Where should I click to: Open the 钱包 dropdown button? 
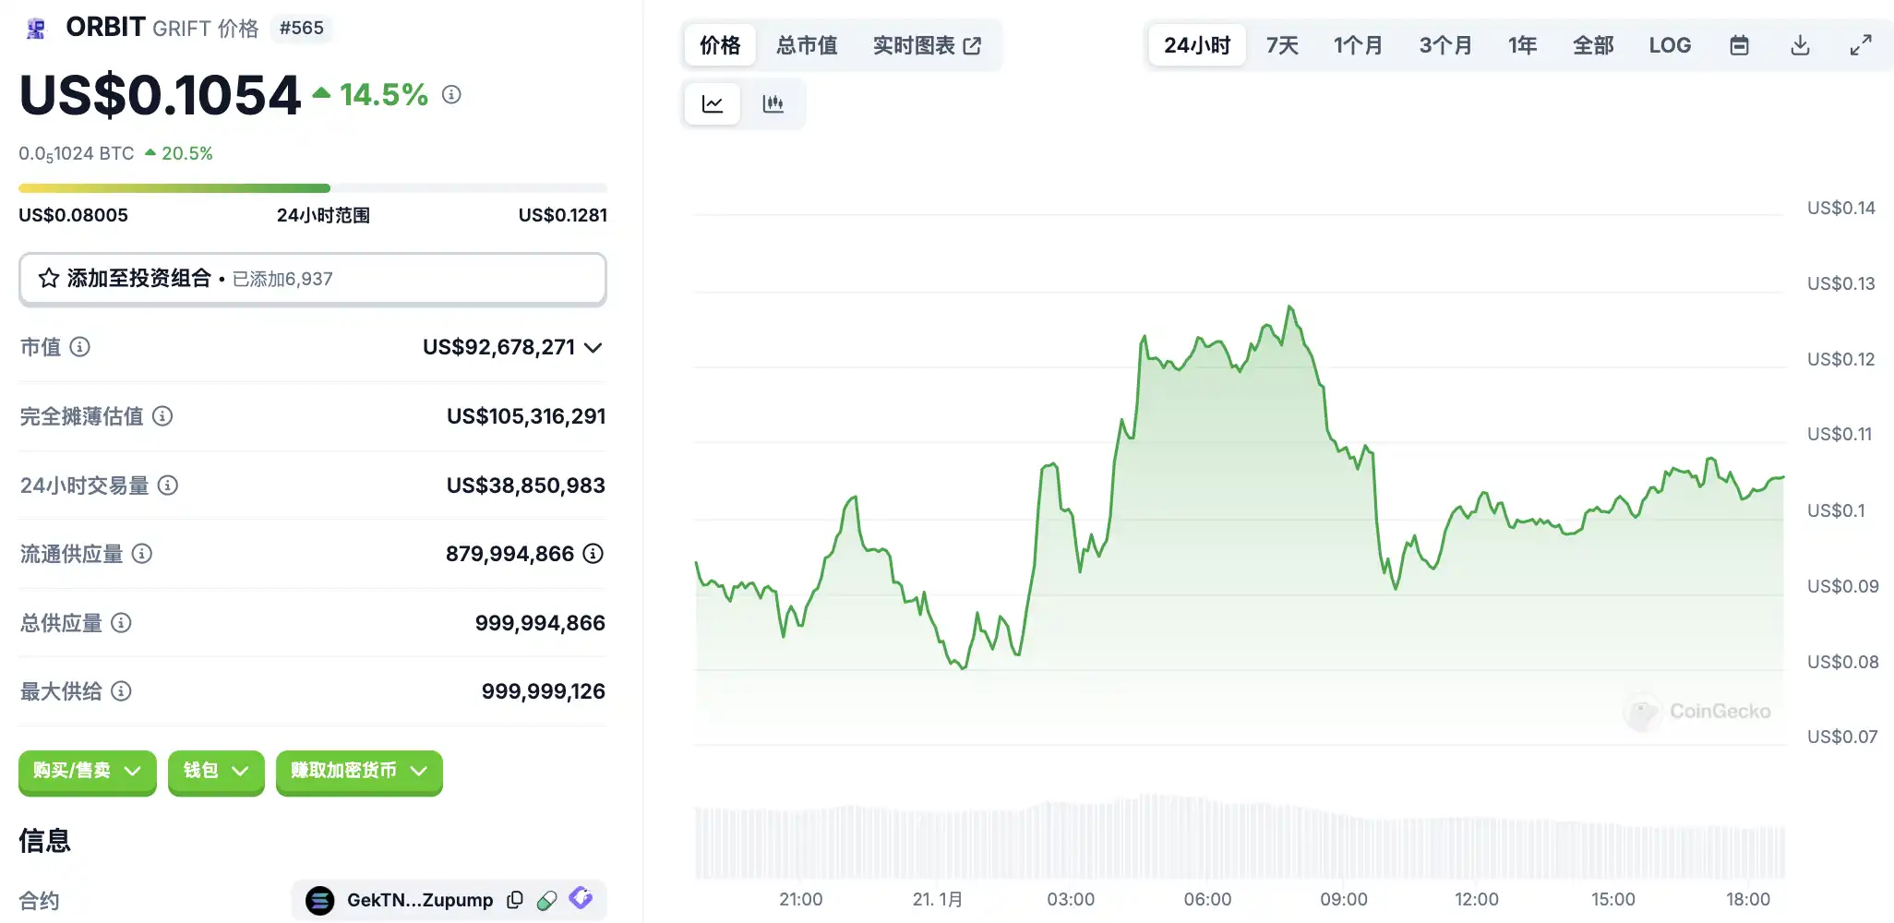[x=216, y=772]
